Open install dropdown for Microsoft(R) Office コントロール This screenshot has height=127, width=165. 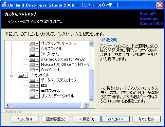tap(34, 64)
